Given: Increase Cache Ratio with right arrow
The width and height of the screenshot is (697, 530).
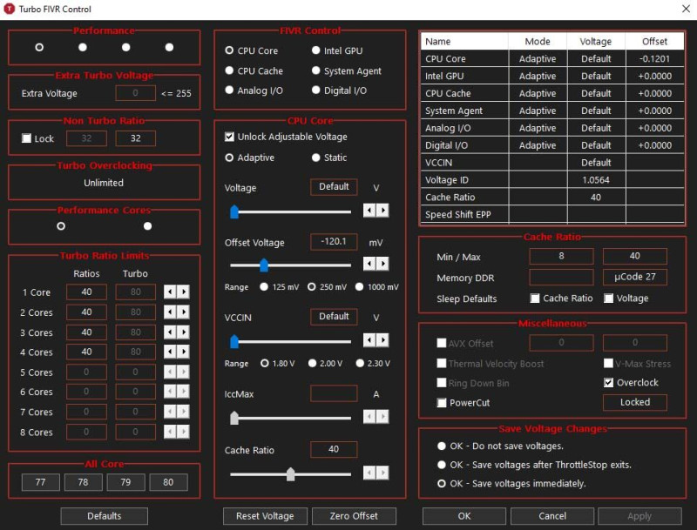Looking at the screenshot, I should (382, 473).
